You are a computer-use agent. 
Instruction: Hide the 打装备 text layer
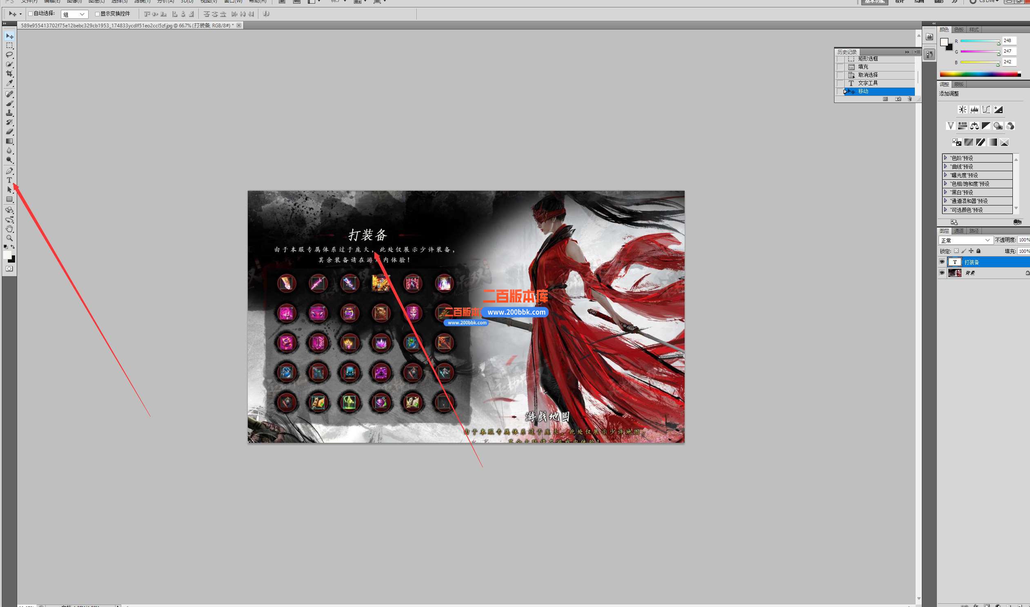(x=942, y=262)
